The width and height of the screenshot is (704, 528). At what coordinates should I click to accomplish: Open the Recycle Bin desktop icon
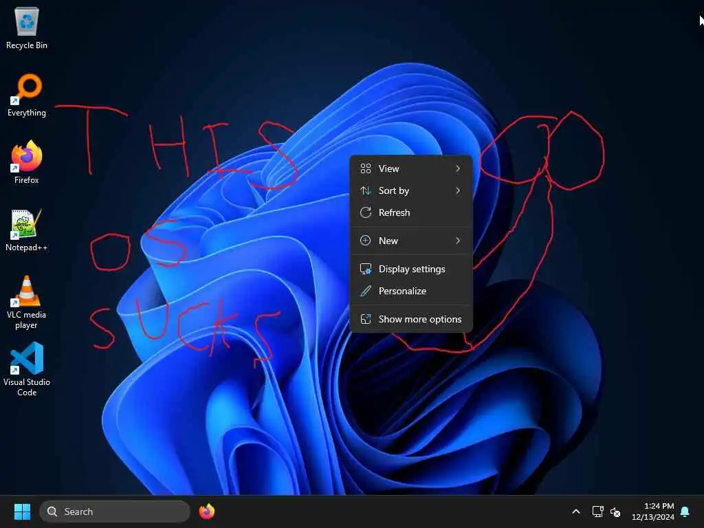pos(27,27)
